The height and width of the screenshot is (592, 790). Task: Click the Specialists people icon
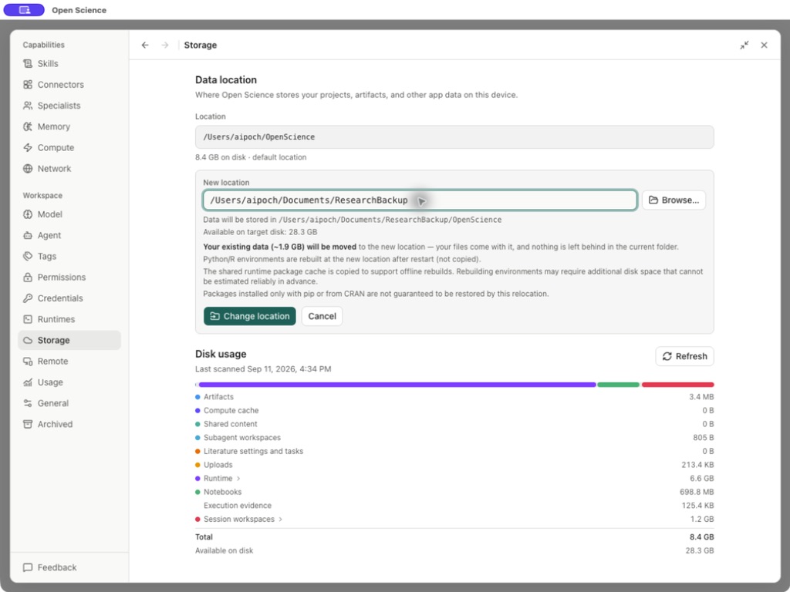[x=28, y=106]
